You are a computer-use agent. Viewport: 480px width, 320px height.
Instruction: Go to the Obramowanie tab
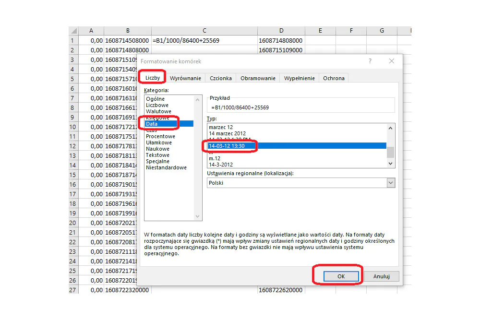pos(258,78)
